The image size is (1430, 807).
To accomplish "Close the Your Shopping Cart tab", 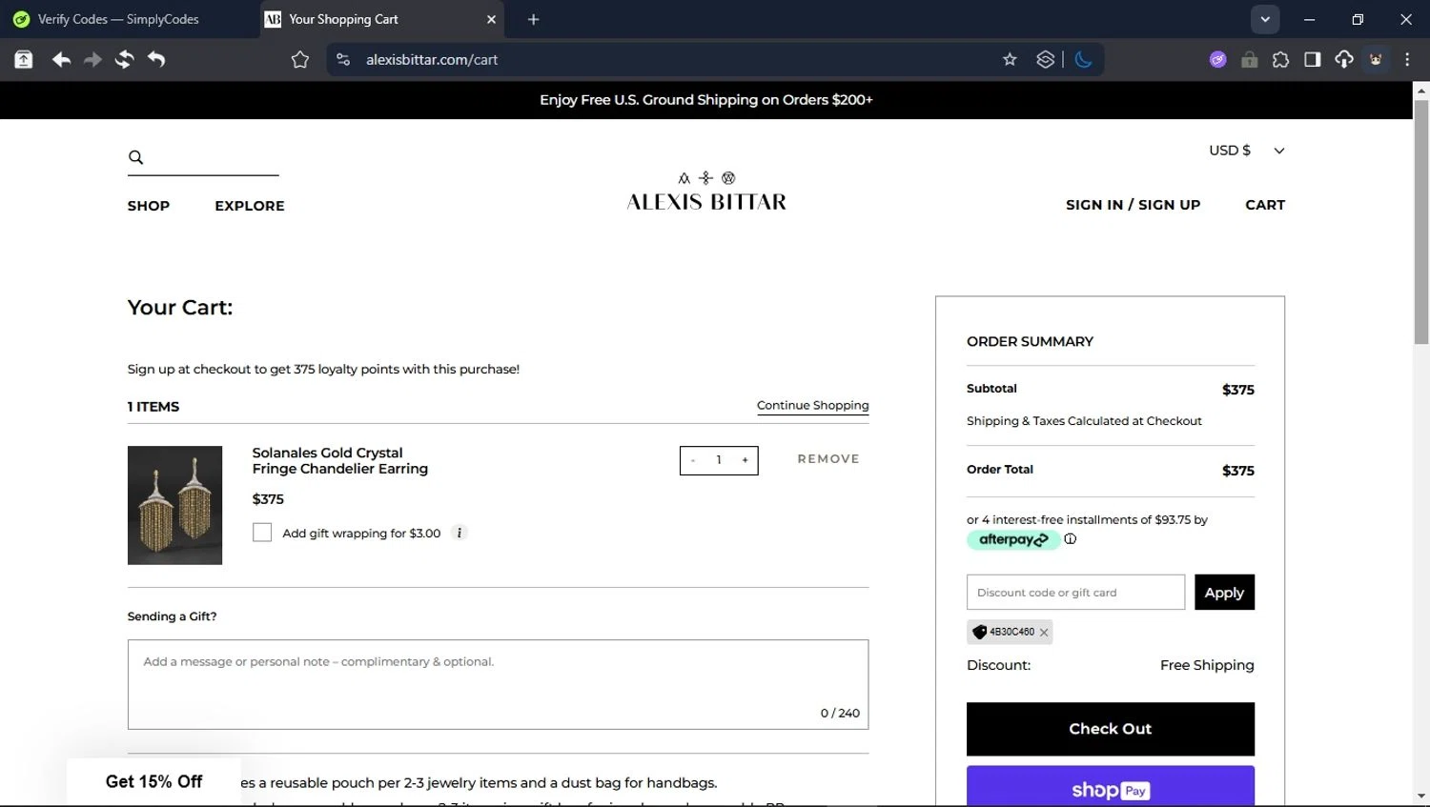I will tap(491, 19).
